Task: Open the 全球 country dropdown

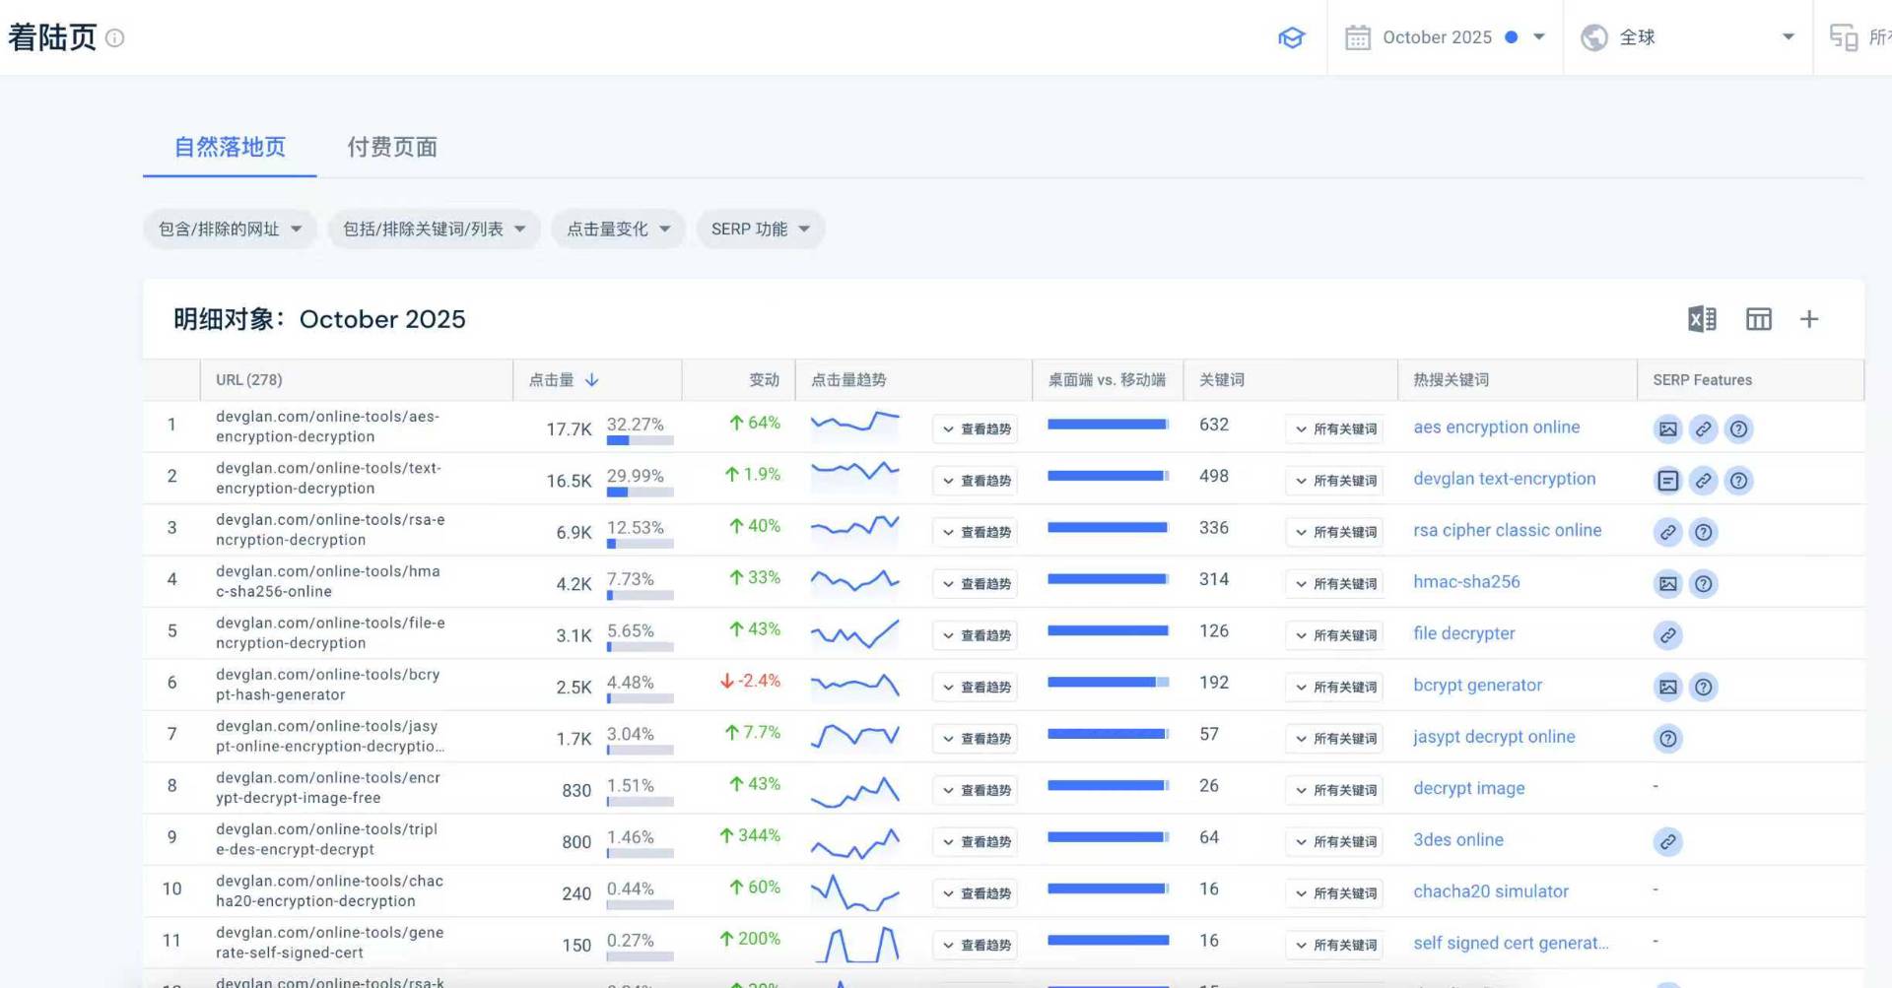Action: click(x=1688, y=37)
